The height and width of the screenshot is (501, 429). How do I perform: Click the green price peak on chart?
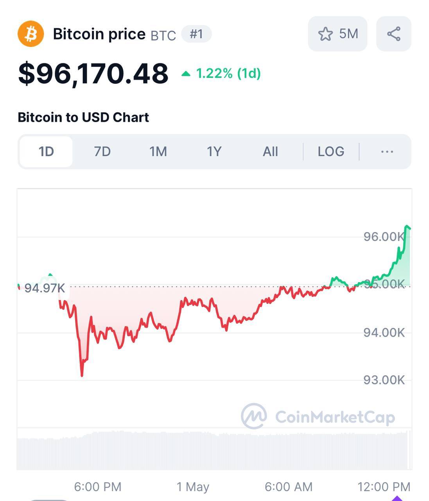coord(407,227)
